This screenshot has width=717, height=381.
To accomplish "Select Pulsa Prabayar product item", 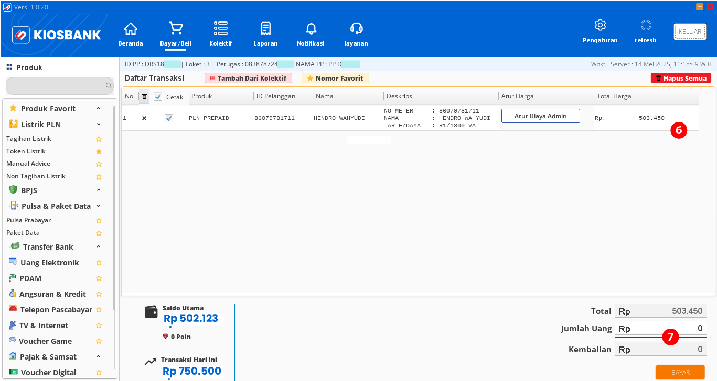I will coord(28,220).
